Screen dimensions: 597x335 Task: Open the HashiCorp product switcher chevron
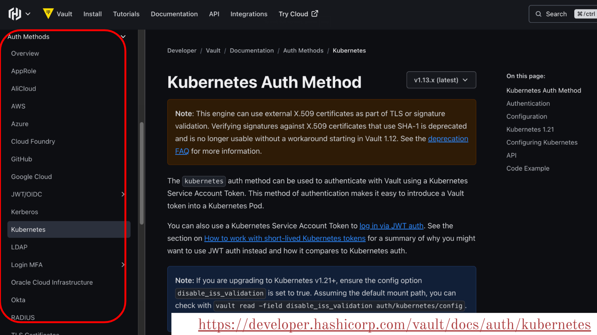pos(28,14)
